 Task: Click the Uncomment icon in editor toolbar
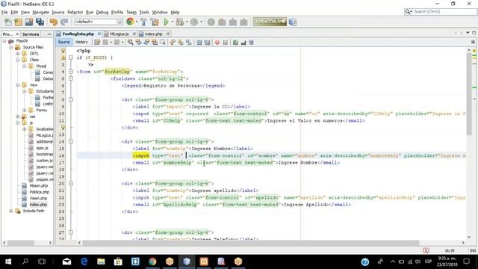point(243,43)
